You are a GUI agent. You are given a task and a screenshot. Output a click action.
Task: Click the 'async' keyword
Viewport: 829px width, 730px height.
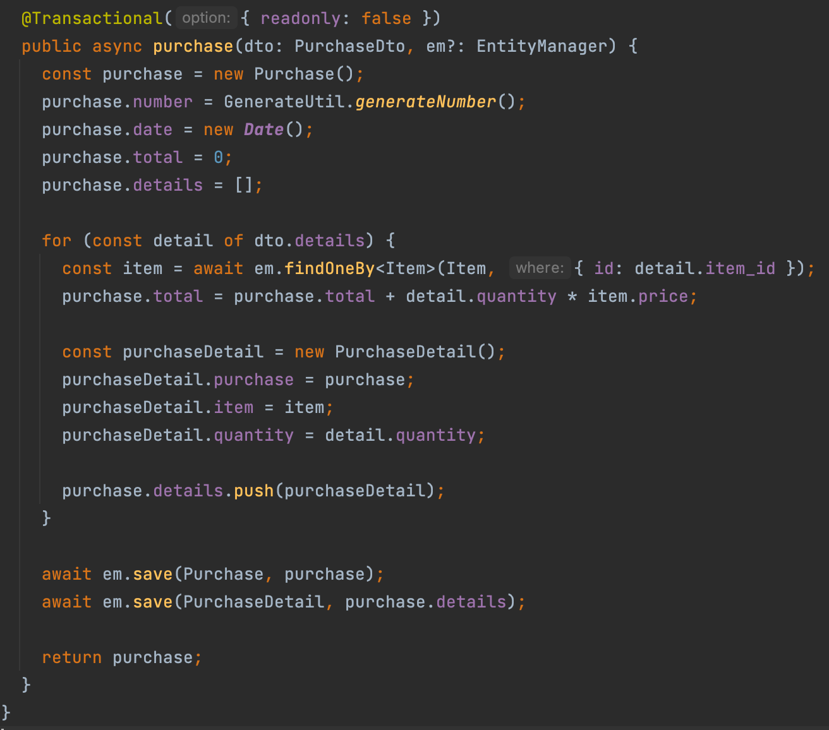[118, 46]
